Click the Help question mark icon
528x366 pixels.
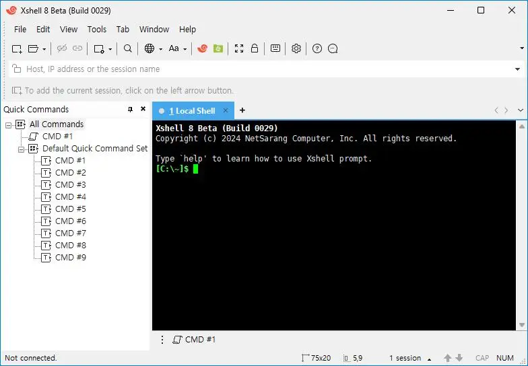pyautogui.click(x=317, y=48)
